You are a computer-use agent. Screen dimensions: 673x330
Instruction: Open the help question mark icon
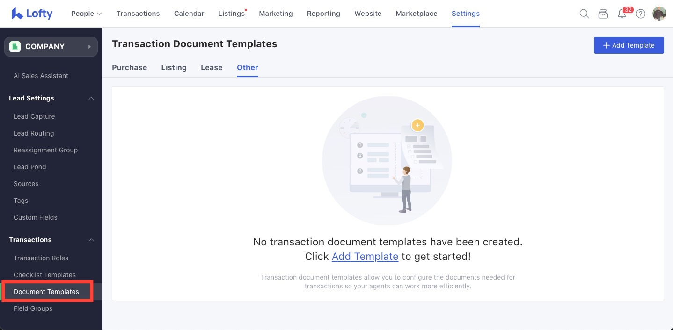coord(641,14)
